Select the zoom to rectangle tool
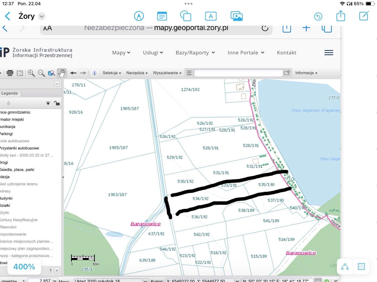The width and height of the screenshot is (377, 282). click(x=52, y=73)
